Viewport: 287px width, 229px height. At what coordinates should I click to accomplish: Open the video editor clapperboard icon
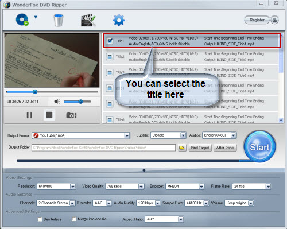point(88,20)
